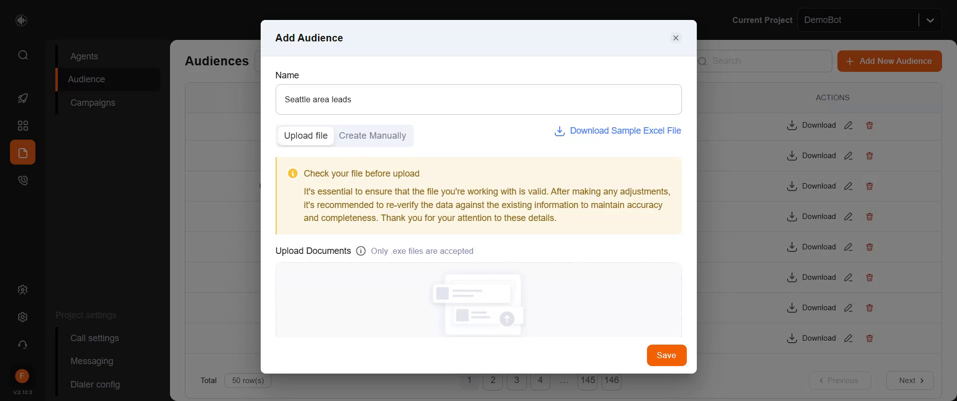Click the 50 row(s) total indicator
957x401 pixels.
click(x=248, y=381)
